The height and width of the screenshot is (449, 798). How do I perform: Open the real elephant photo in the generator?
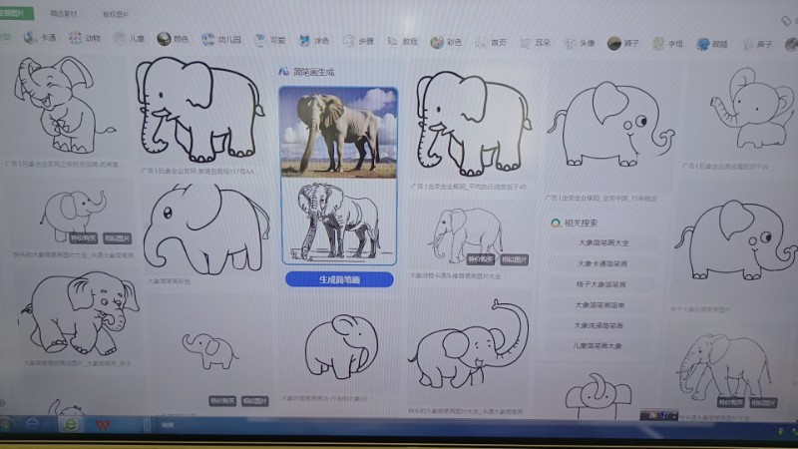pos(339,133)
